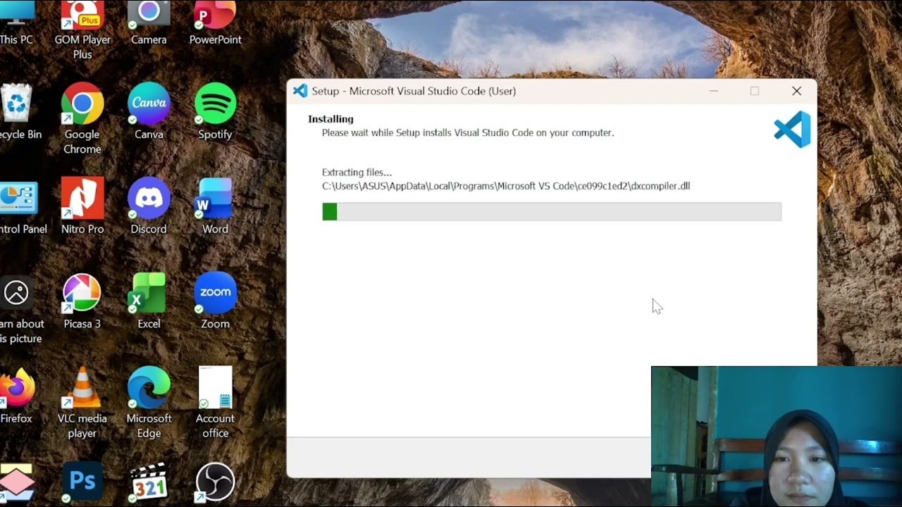Screen dimensions: 902x507
Task: Launch Google Chrome desktop shortcut
Action: (82, 118)
